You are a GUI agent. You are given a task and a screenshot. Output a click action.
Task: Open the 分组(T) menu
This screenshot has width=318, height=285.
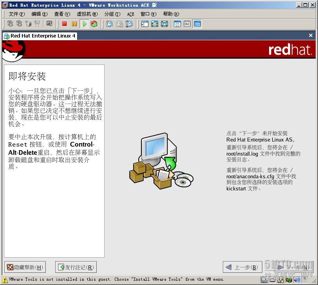[112, 14]
